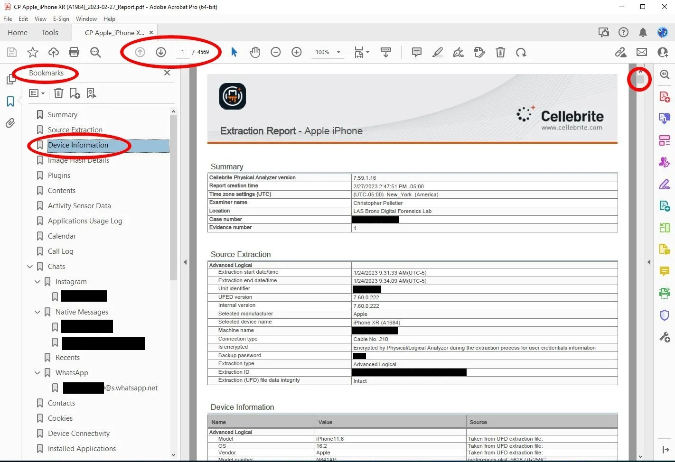Viewport: 675px width, 462px height.
Task: Toggle the Bookmarks panel in left sidebar
Action: (x=10, y=101)
